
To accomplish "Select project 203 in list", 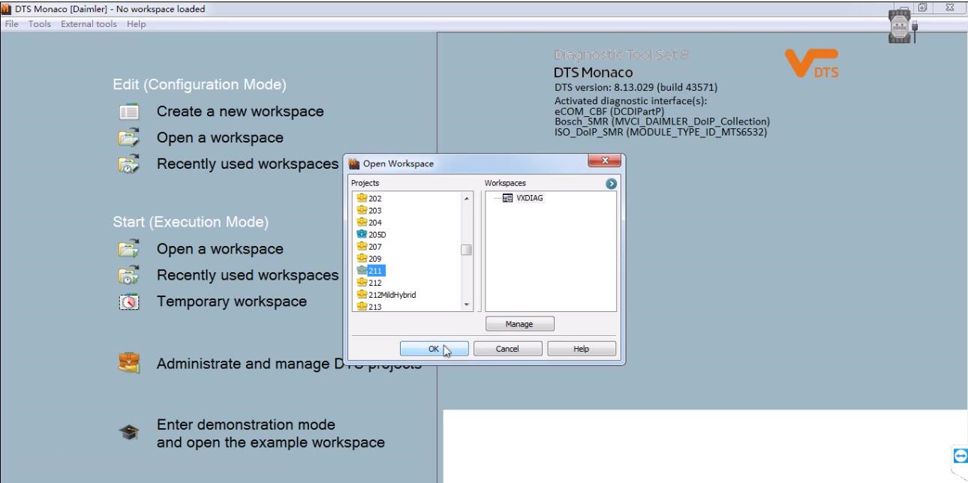I will 375,211.
